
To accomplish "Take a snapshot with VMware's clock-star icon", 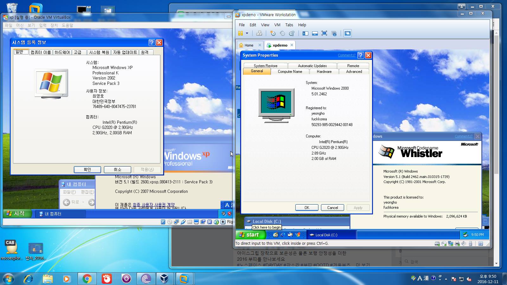I will tap(273, 33).
